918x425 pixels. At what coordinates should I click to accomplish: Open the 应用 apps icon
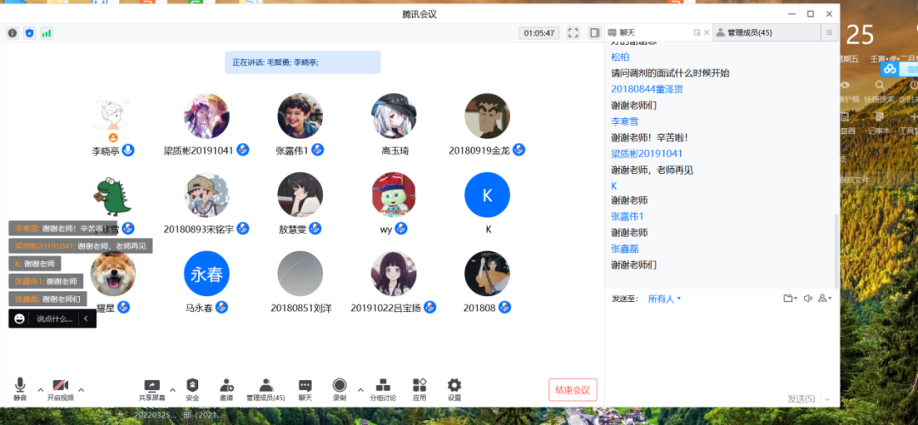pyautogui.click(x=419, y=389)
